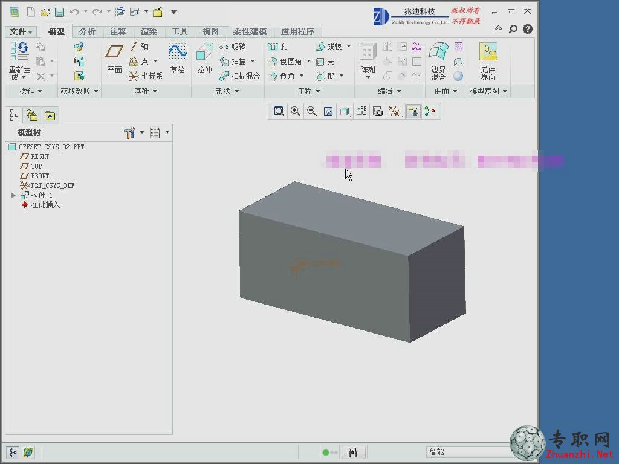Select the Draft (拔模) tool
619x464 pixels.
tap(329, 47)
